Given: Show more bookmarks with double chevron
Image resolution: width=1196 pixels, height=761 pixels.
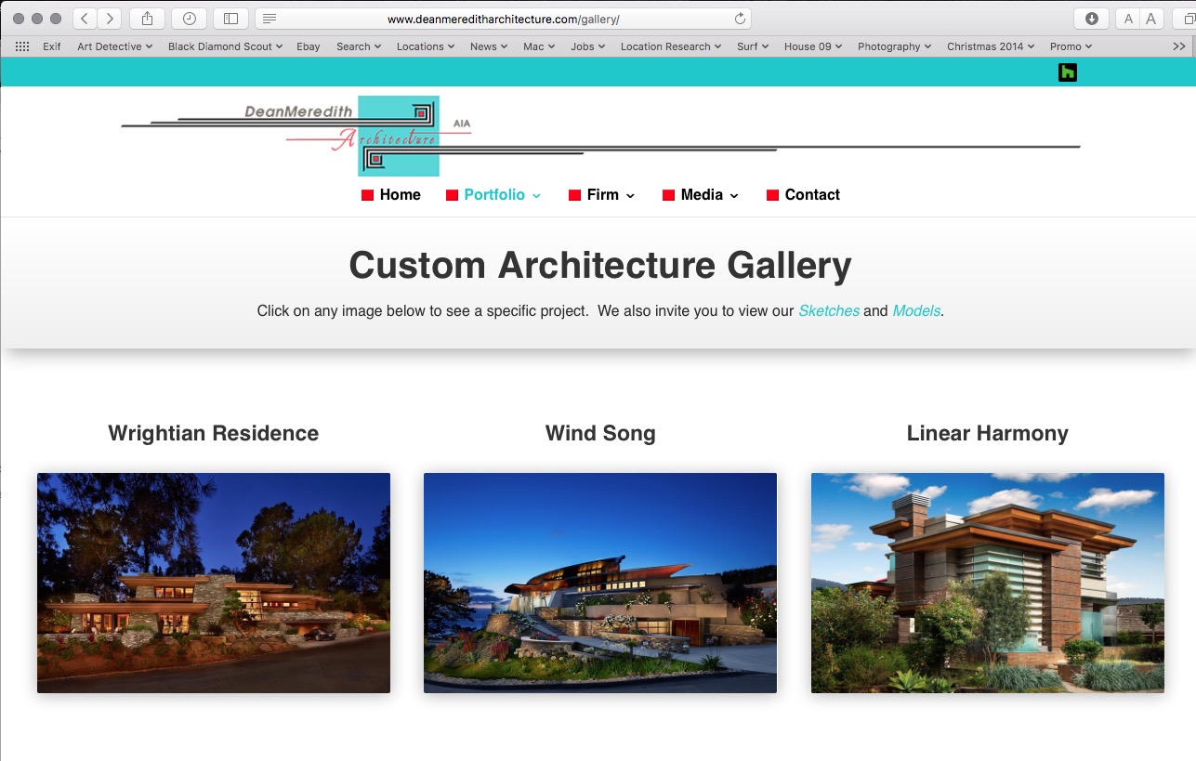Looking at the screenshot, I should click(x=1179, y=46).
